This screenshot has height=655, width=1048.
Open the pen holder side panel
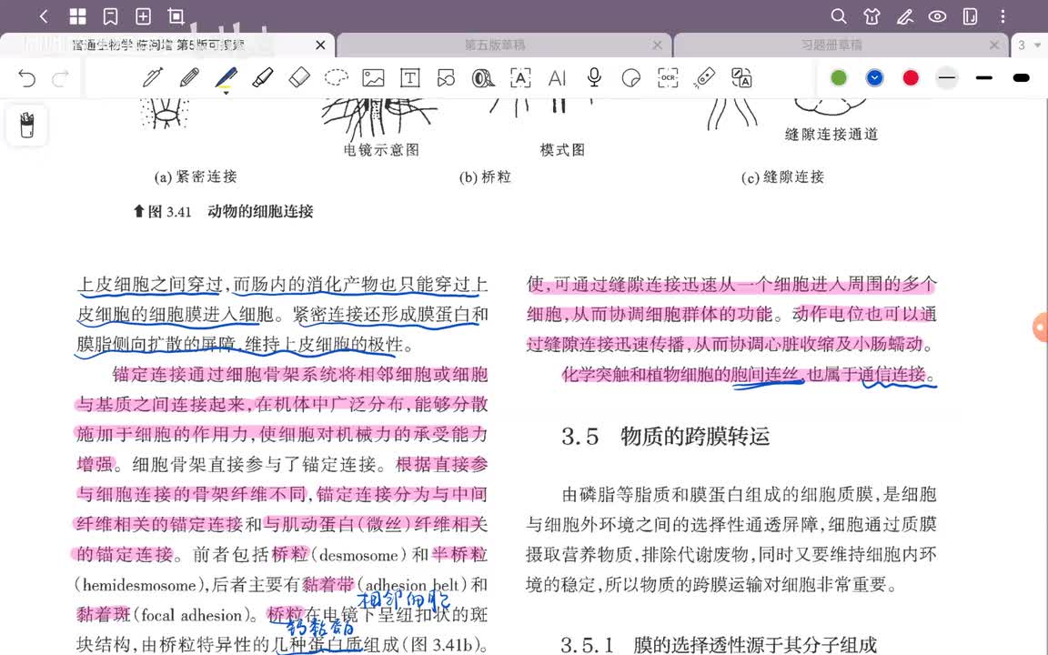[x=26, y=125]
